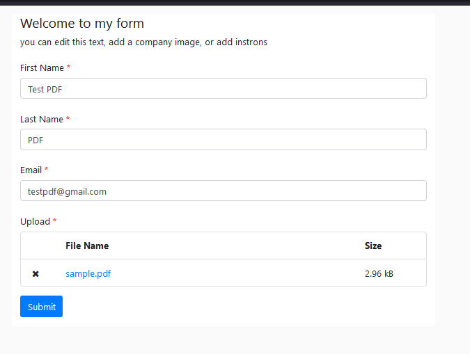Click the required asterisk next to Last Name
Screen dimensions: 470x354
pos(68,119)
